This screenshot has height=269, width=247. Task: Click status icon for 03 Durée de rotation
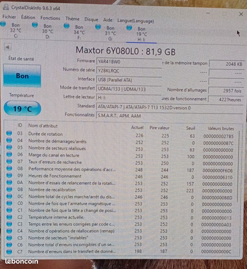(x=9, y=133)
